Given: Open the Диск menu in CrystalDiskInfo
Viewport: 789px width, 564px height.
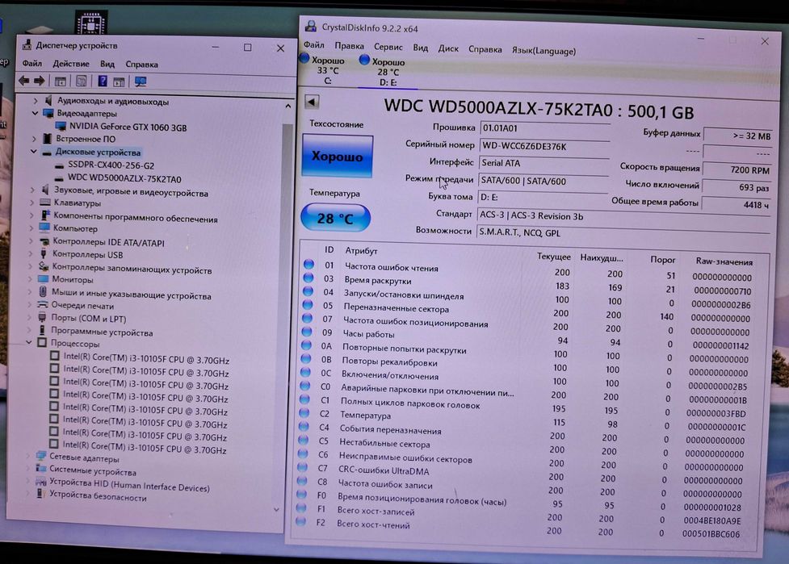Looking at the screenshot, I should (x=448, y=48).
